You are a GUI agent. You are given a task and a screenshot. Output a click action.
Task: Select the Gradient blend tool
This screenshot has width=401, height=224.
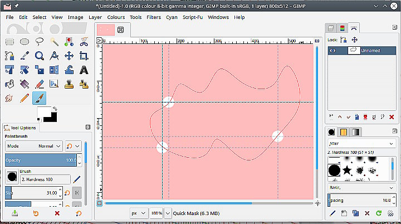click(25, 84)
